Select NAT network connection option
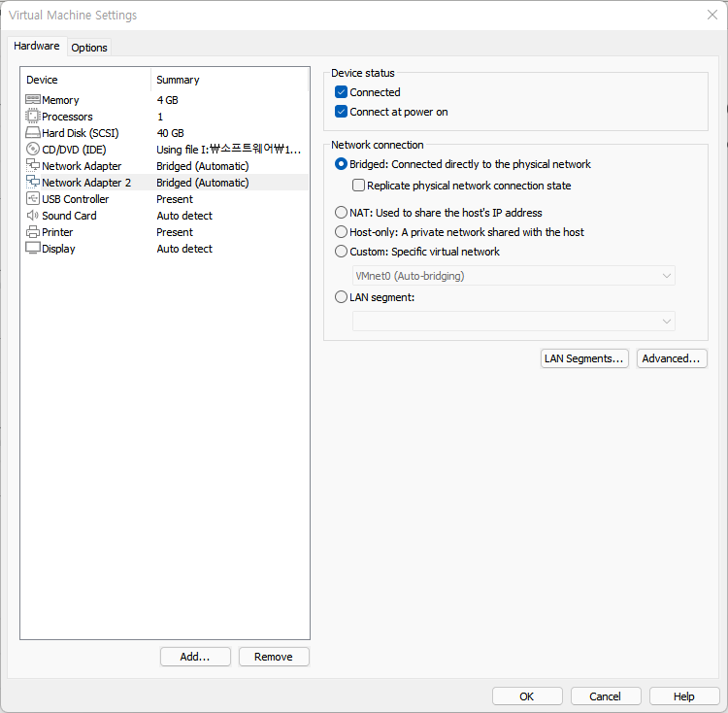The height and width of the screenshot is (713, 728). pyautogui.click(x=341, y=213)
